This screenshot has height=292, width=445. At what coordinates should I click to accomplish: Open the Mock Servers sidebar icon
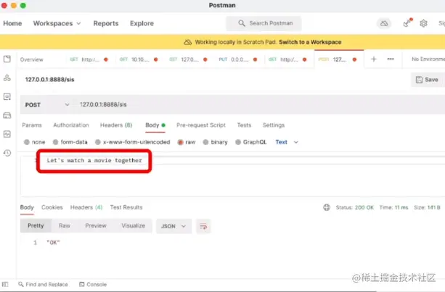[7, 115]
